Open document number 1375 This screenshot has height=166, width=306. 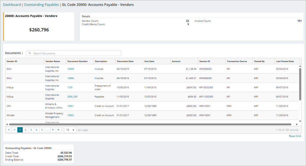70,87
